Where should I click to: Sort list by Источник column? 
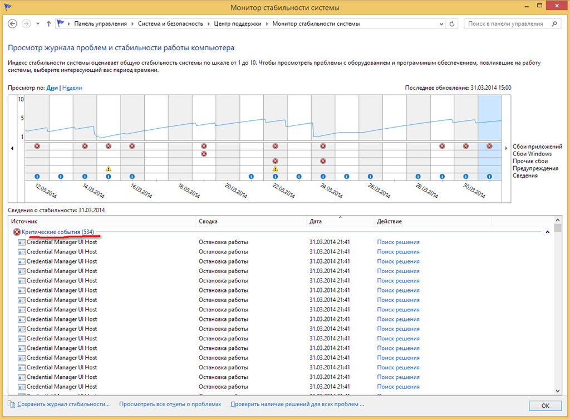click(x=102, y=221)
